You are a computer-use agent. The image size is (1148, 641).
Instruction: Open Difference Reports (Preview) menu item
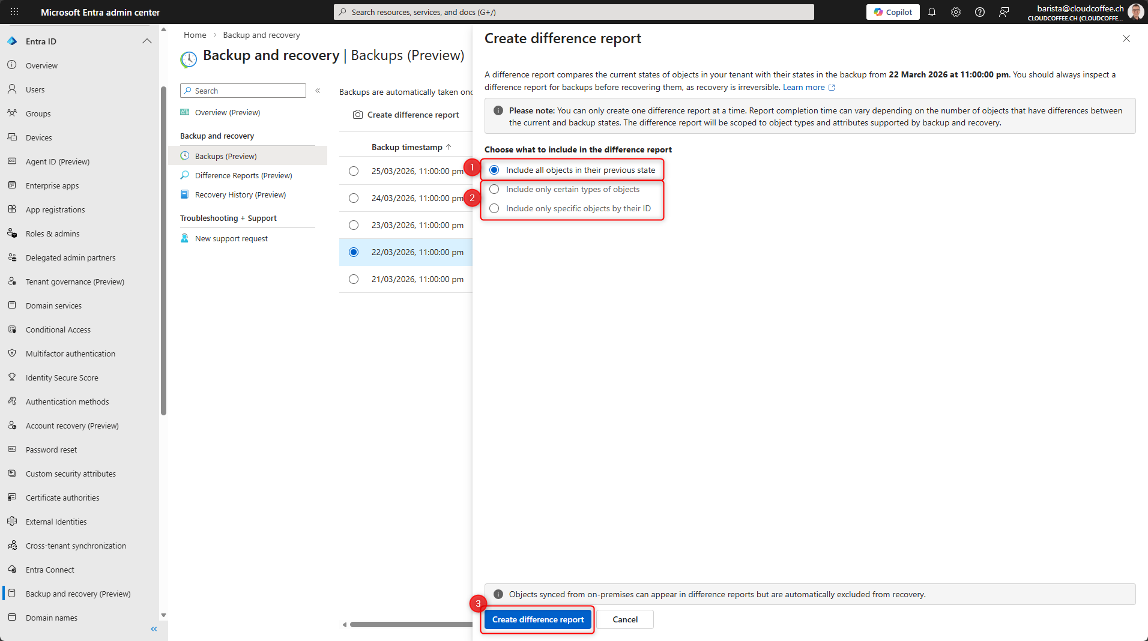pos(243,175)
